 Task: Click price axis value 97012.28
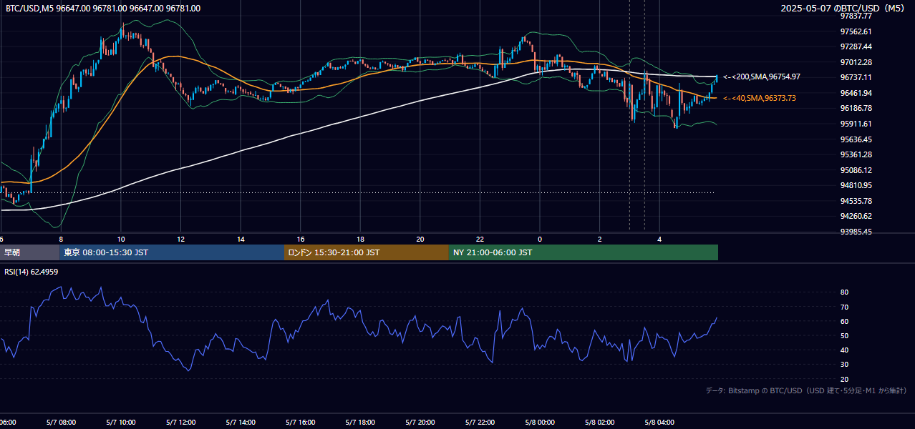click(x=856, y=62)
